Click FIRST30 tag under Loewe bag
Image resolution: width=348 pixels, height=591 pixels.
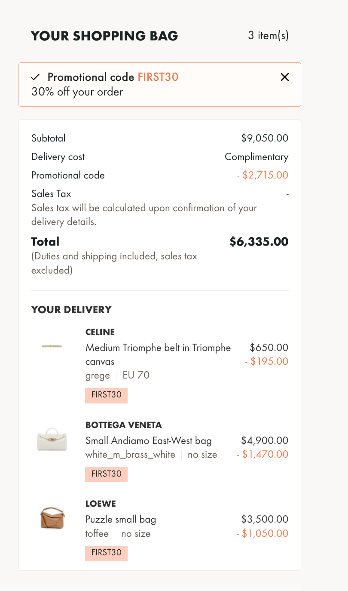point(107,553)
